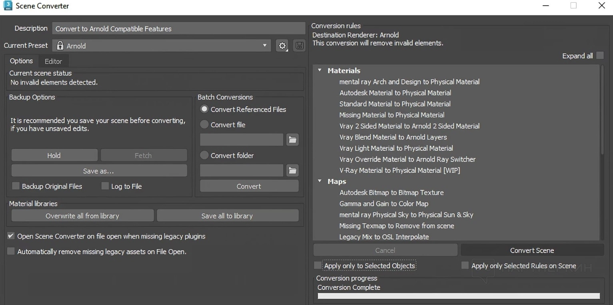Image resolution: width=613 pixels, height=305 pixels.
Task: Check the Expand all checkbox
Action: [x=600, y=56]
